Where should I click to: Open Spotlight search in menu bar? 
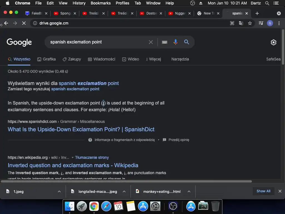click(267, 3)
